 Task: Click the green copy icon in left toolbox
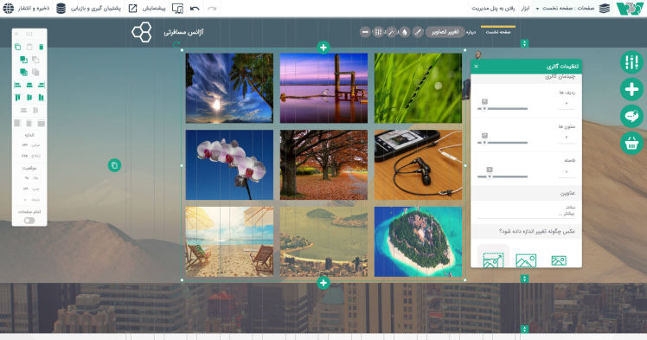pos(17,47)
